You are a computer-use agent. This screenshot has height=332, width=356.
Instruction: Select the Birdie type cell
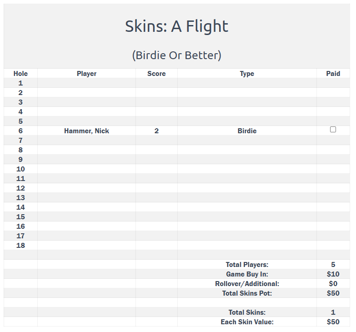[247, 131]
